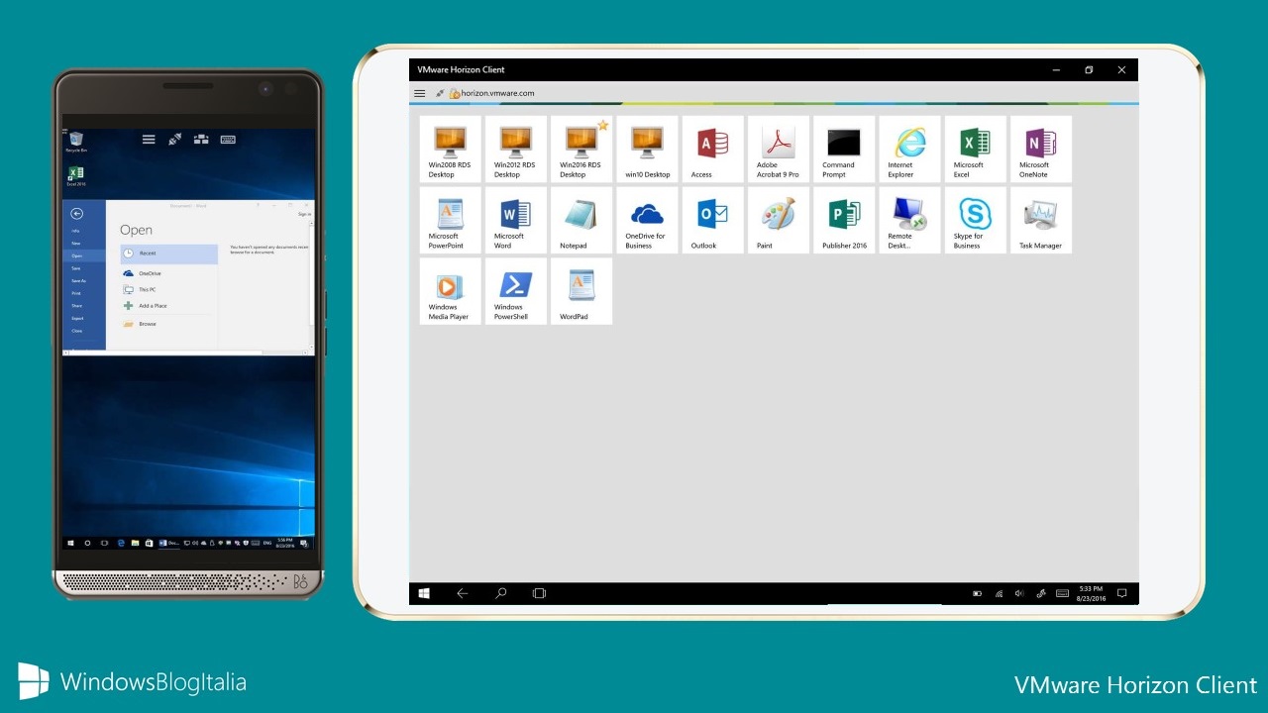Screen dimensions: 1268x713
Task: Click the horizon.vmware.com server address
Action: (x=497, y=93)
